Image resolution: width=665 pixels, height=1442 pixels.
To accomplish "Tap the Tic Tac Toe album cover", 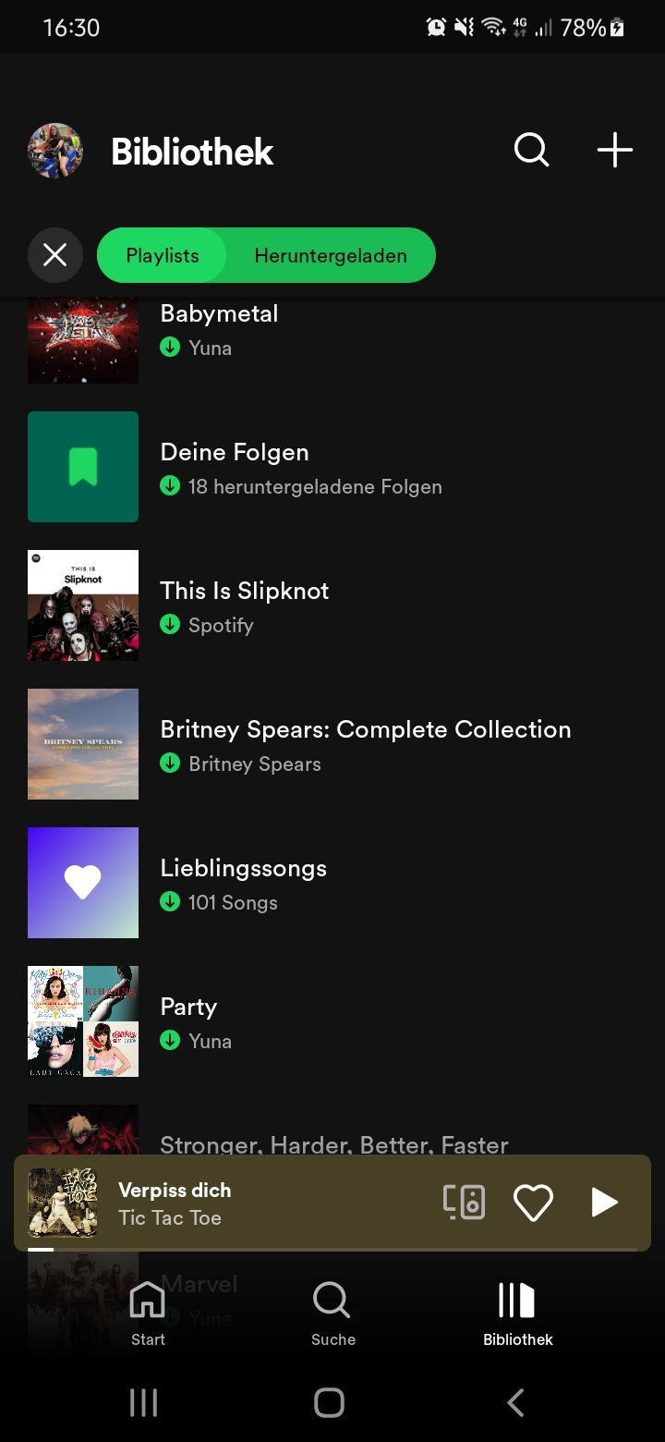I will [x=63, y=1203].
